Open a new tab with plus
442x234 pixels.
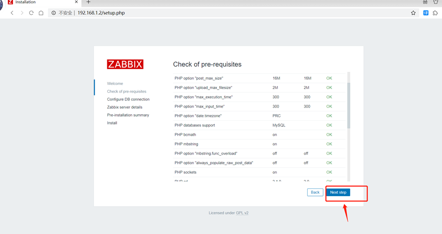coord(88,2)
